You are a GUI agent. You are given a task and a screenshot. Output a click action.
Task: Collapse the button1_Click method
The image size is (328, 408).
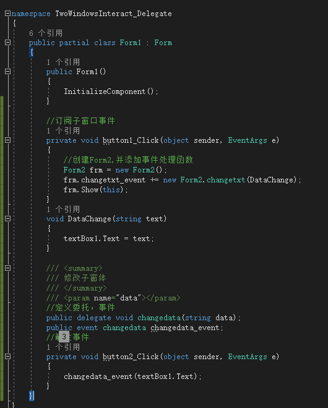7,140
